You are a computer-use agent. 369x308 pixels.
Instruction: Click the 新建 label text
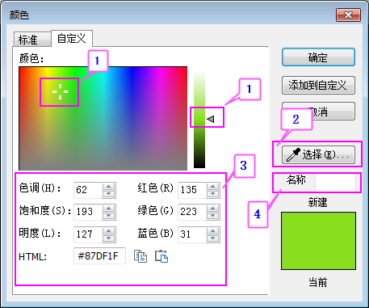318,202
